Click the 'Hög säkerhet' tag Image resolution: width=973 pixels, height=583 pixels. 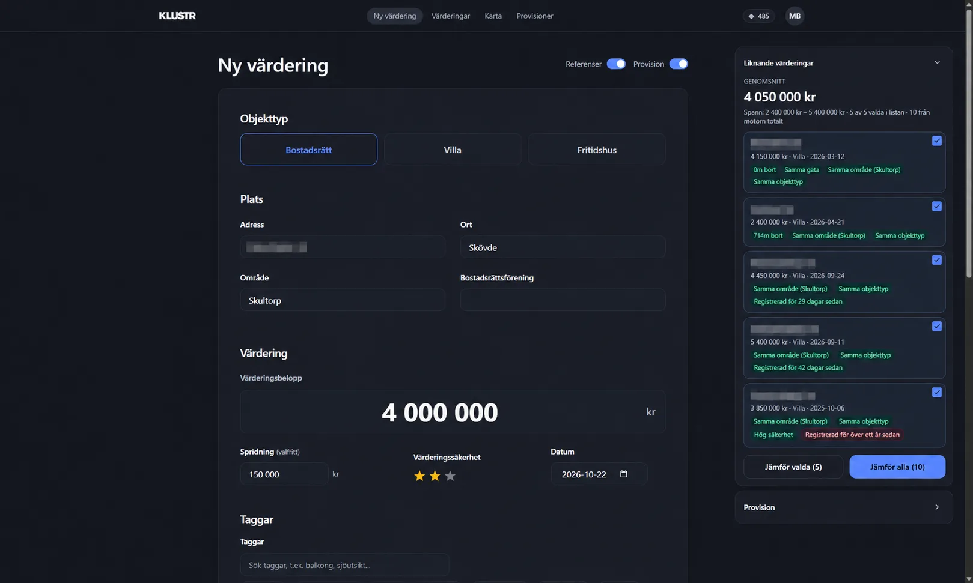coord(773,435)
